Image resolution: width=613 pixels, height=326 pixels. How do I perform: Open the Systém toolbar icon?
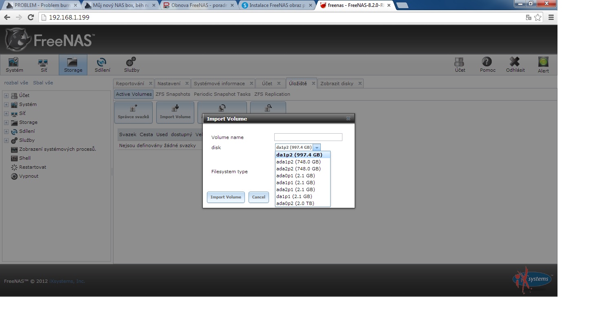14,65
